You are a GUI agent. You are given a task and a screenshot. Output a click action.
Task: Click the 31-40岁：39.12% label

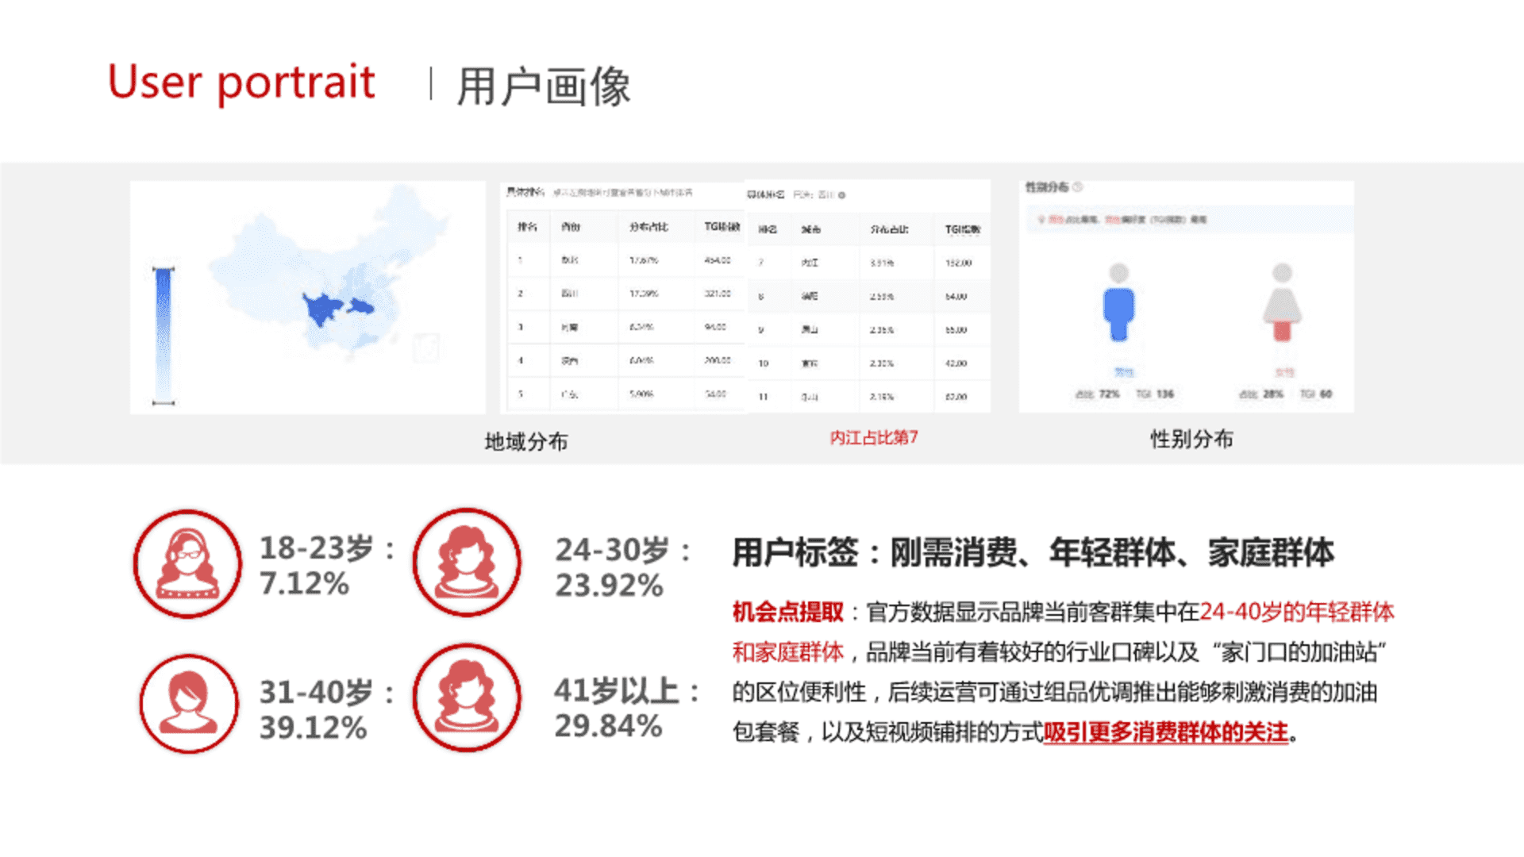pyautogui.click(x=327, y=709)
